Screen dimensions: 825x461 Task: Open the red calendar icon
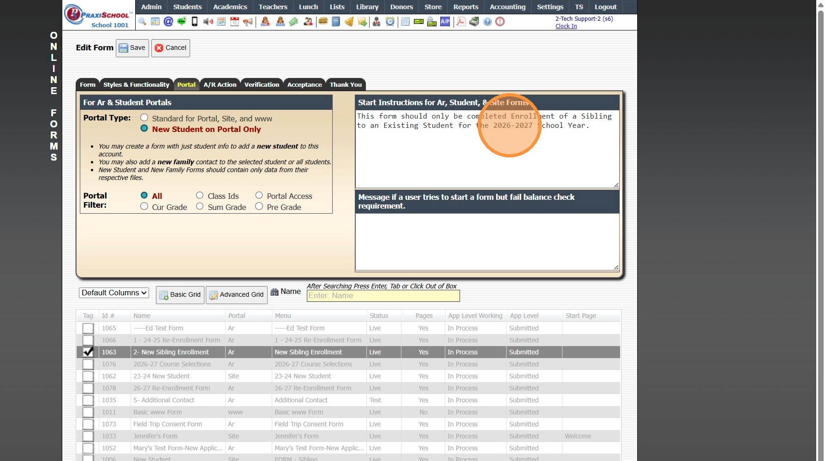235,22
